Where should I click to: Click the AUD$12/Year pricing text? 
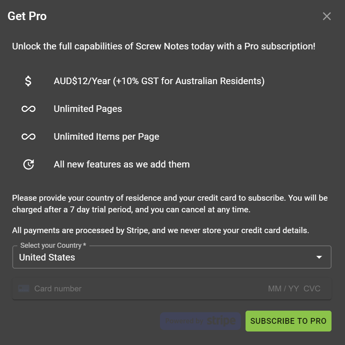(x=159, y=81)
